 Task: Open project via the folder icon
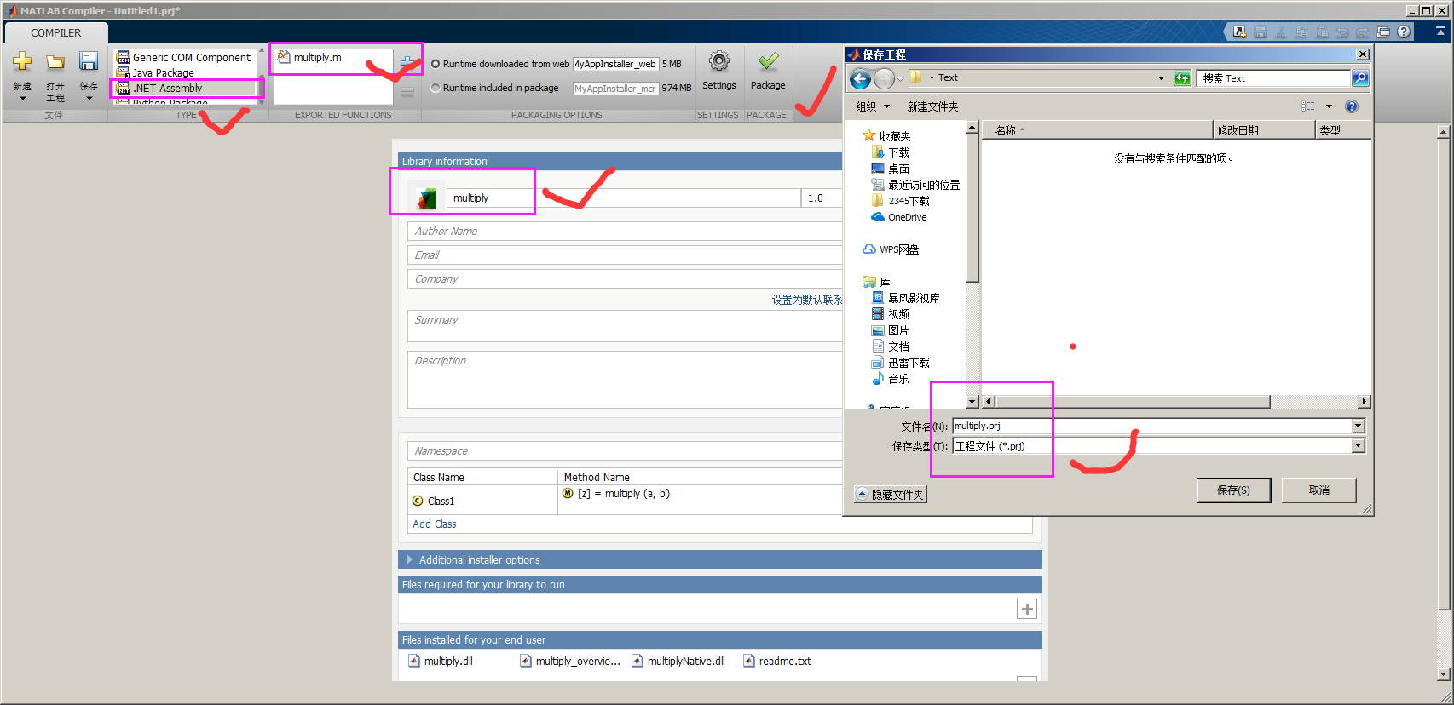(x=55, y=61)
